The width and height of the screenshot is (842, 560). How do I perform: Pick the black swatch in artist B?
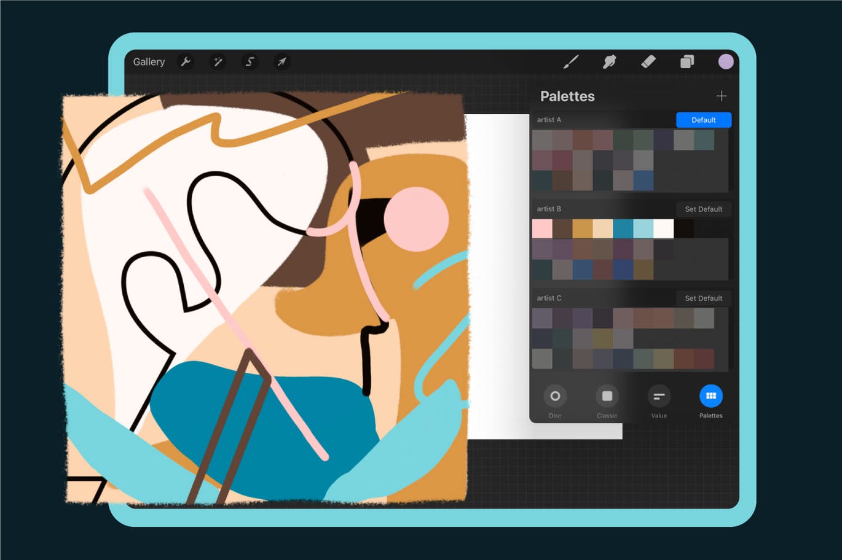[x=684, y=228]
